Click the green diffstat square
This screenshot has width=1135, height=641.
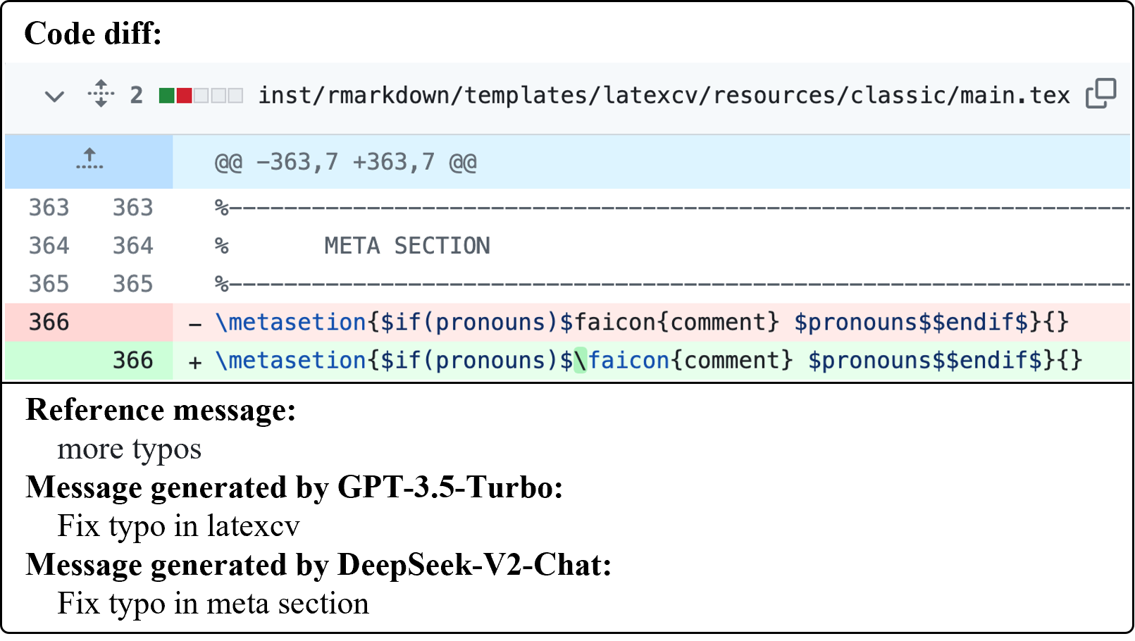(x=167, y=96)
